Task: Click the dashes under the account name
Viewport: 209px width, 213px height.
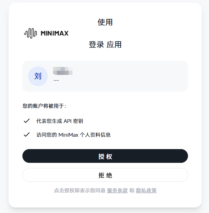Action: (x=56, y=80)
